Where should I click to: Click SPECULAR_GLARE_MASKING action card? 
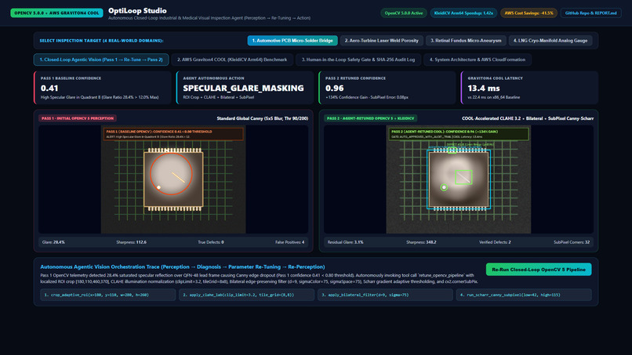245,88
